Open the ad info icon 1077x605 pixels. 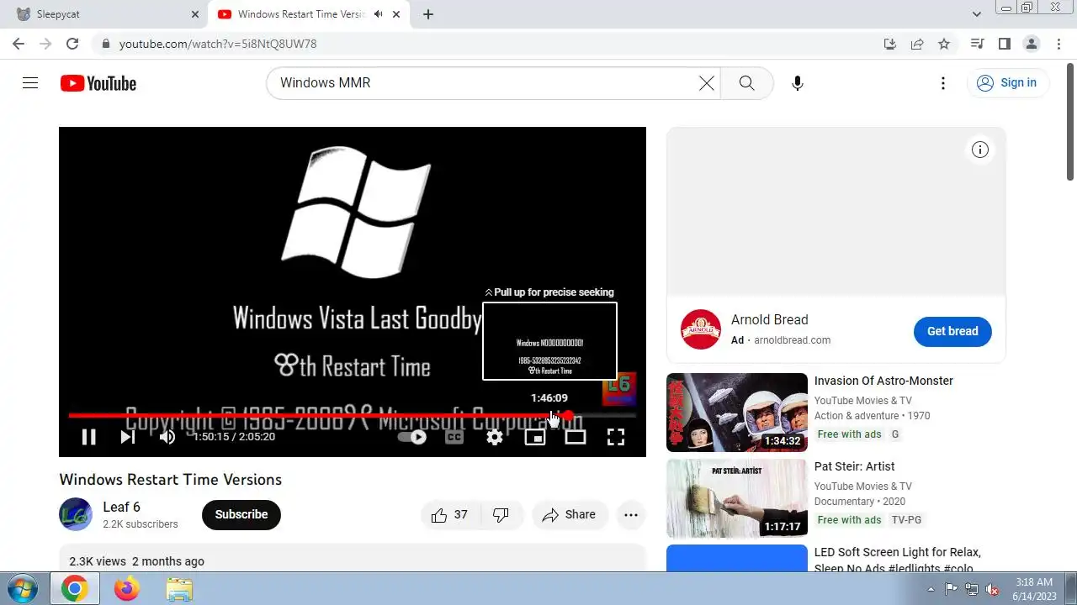point(980,150)
